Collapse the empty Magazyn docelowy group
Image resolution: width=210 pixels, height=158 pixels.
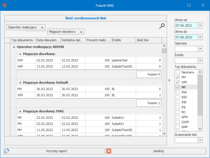pos(20,54)
